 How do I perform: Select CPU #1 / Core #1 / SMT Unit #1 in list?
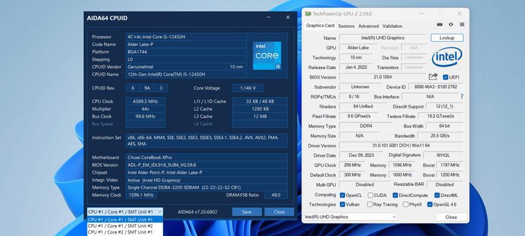pyautogui.click(x=125, y=219)
